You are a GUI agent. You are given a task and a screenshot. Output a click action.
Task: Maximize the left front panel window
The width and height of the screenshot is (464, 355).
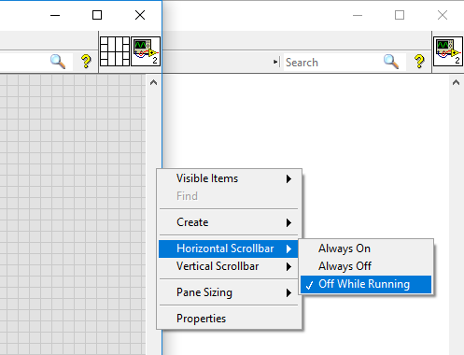(97, 15)
